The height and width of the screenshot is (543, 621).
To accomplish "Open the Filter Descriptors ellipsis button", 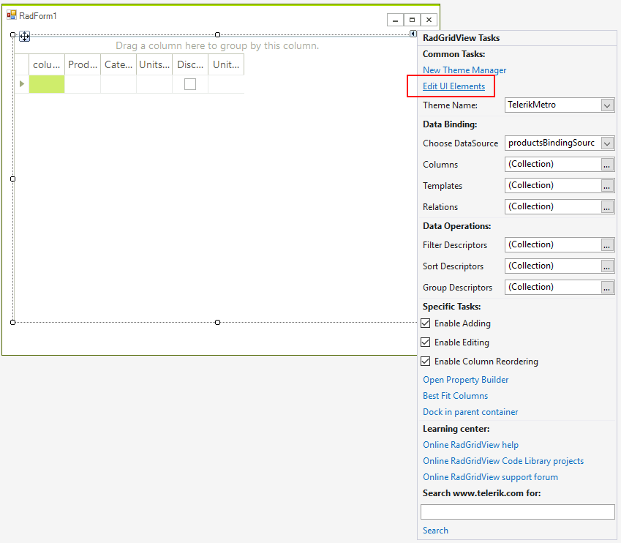I will [606, 244].
